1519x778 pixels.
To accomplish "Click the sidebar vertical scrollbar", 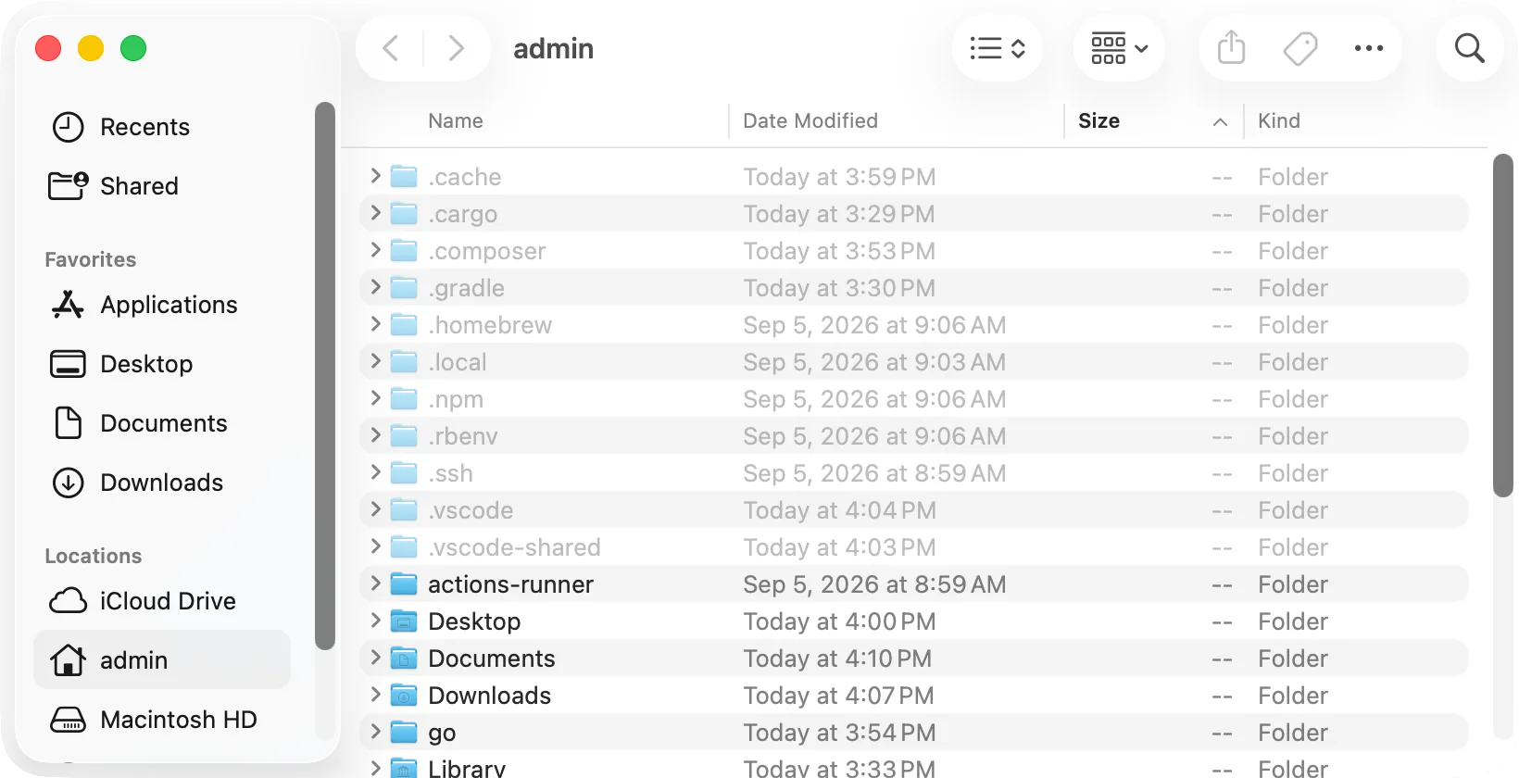I will (x=325, y=376).
